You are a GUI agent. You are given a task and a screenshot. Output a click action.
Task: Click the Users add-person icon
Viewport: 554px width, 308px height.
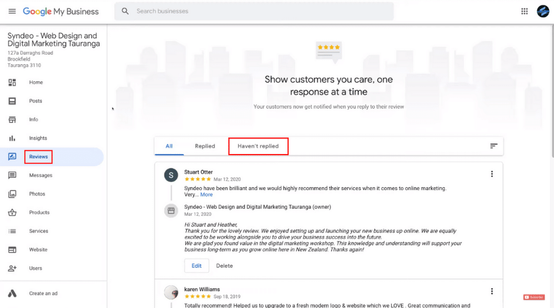click(12, 268)
